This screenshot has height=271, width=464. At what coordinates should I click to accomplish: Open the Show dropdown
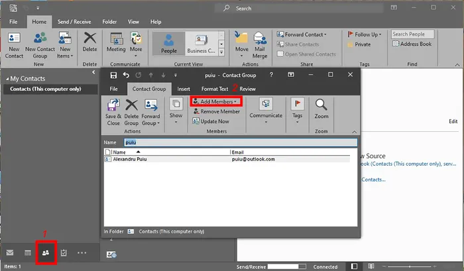point(176,111)
